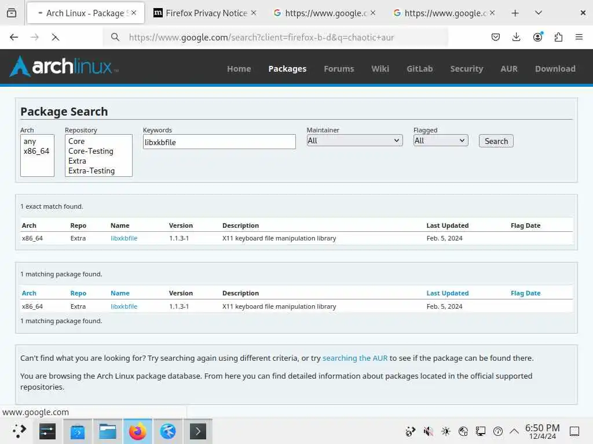Viewport: 593px width, 444px height.
Task: Click the browser forward arrow
Action: [x=34, y=37]
